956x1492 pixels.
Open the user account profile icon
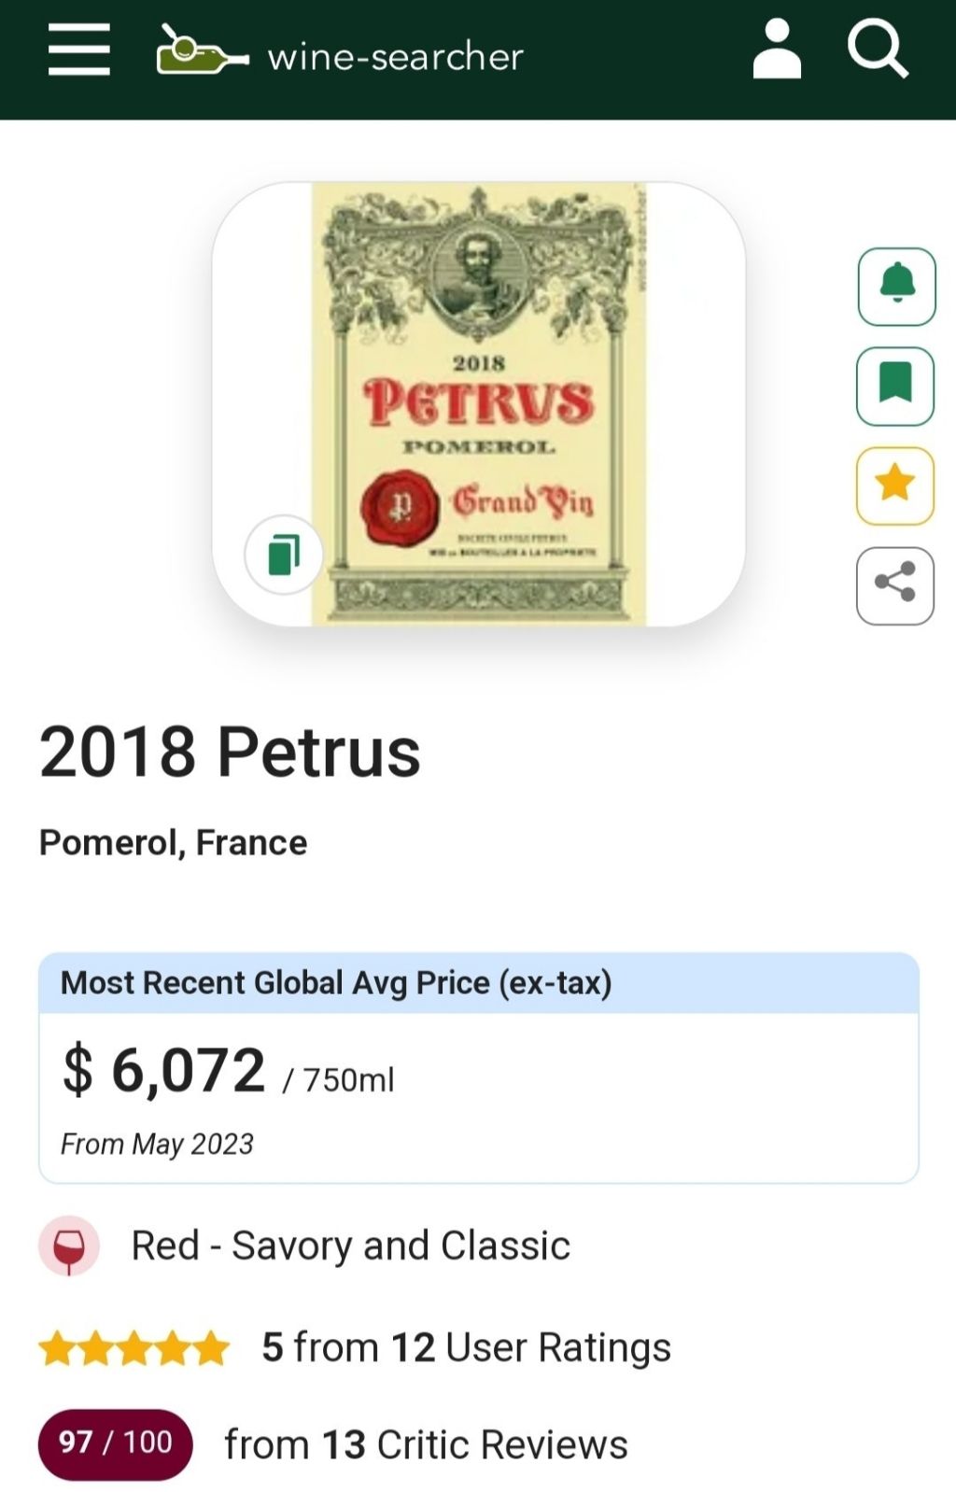coord(777,50)
